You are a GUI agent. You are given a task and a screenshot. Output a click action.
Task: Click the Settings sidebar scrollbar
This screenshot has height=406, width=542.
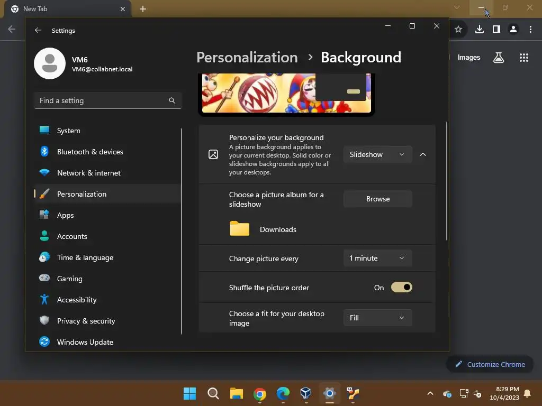pos(182,232)
